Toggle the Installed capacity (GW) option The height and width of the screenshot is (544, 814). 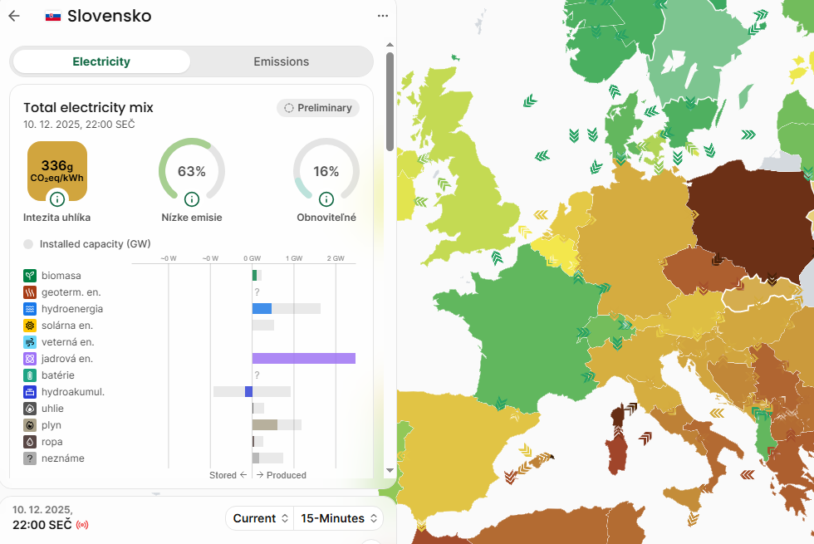point(28,244)
